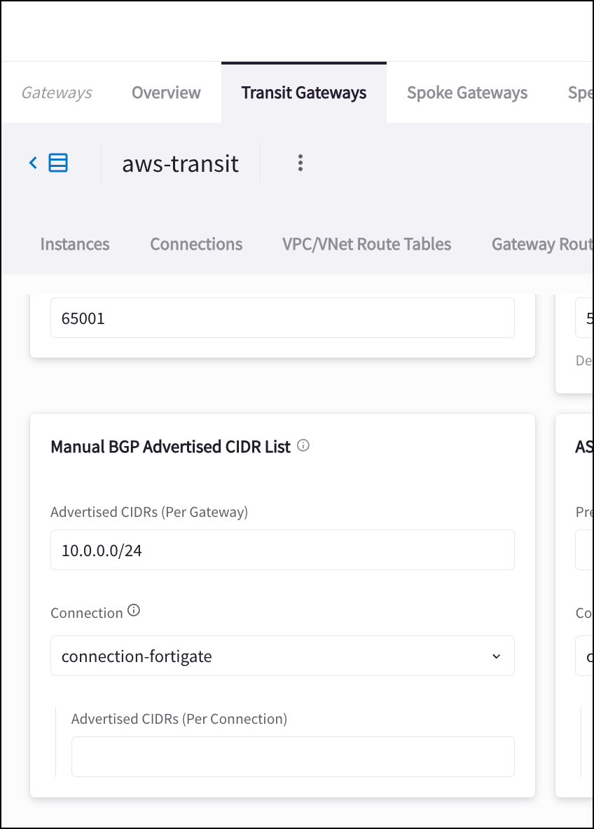Open the Connections sub-tab

(196, 244)
